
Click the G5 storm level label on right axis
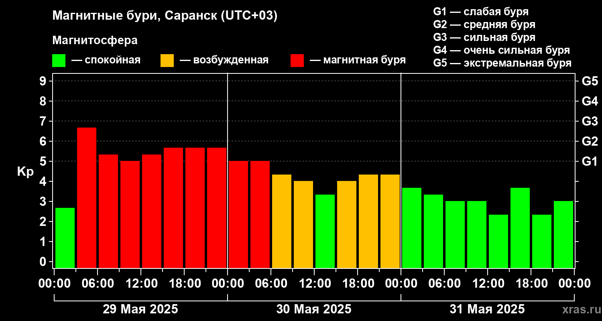point(590,81)
